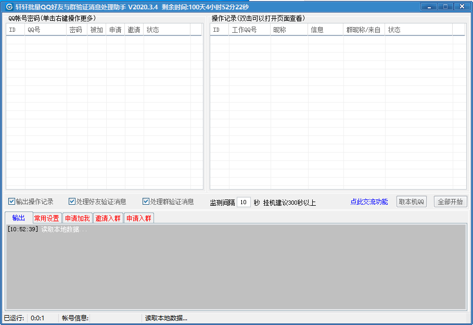Viewport: 473px width, 325px height.
Task: Click the 申请 column header in accounts list
Action: pos(115,30)
